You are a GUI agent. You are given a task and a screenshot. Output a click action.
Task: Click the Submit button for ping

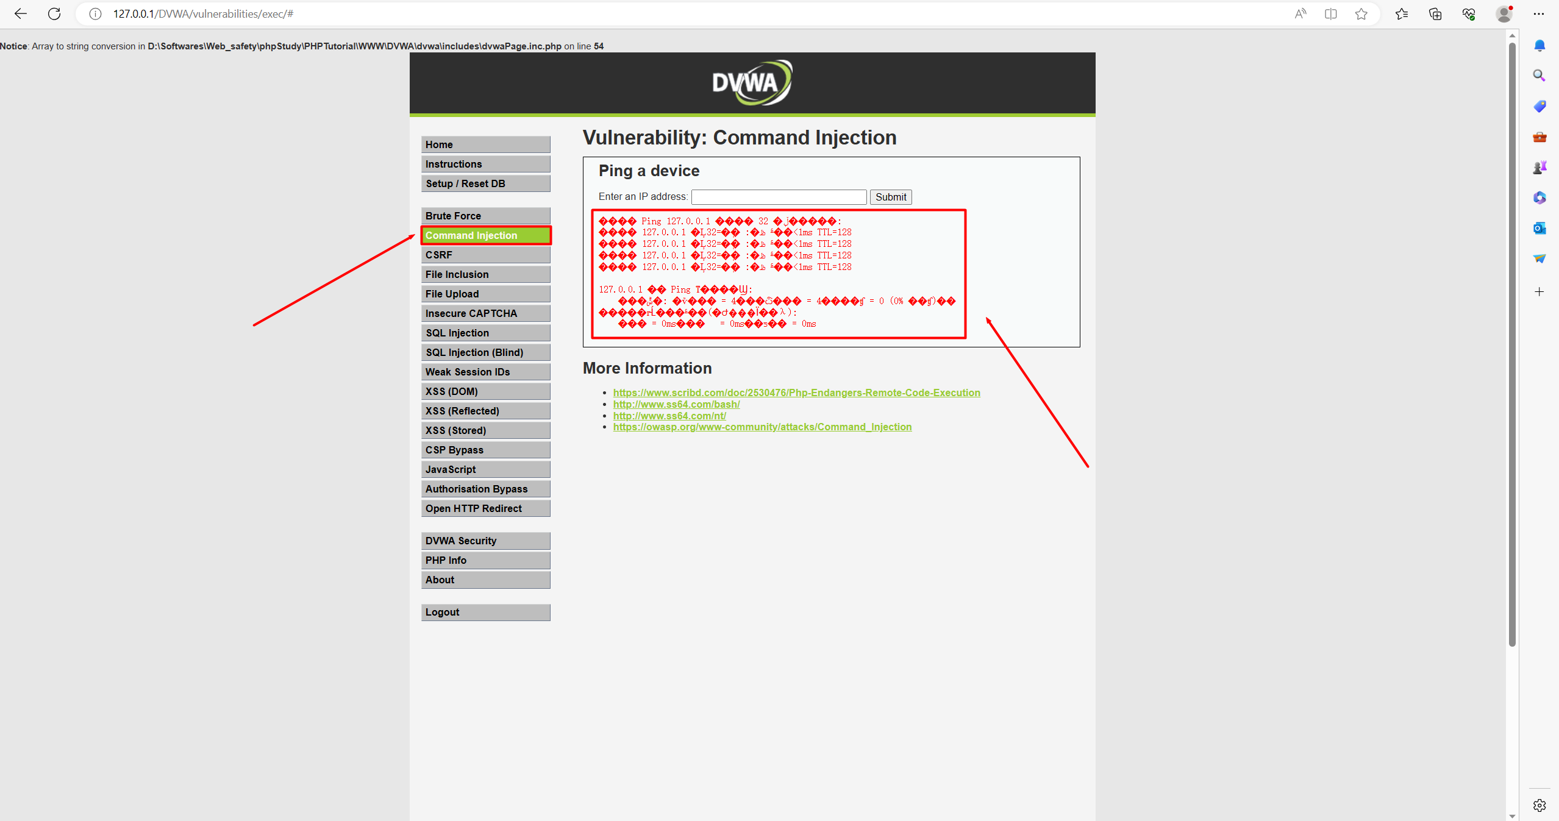tap(891, 197)
